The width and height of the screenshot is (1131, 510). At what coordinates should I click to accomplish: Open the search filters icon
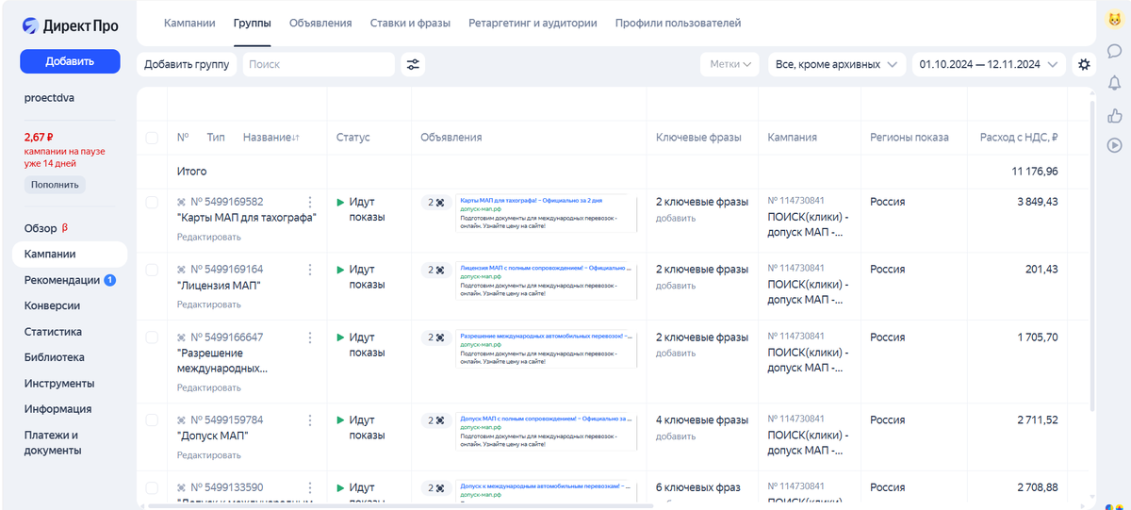413,64
